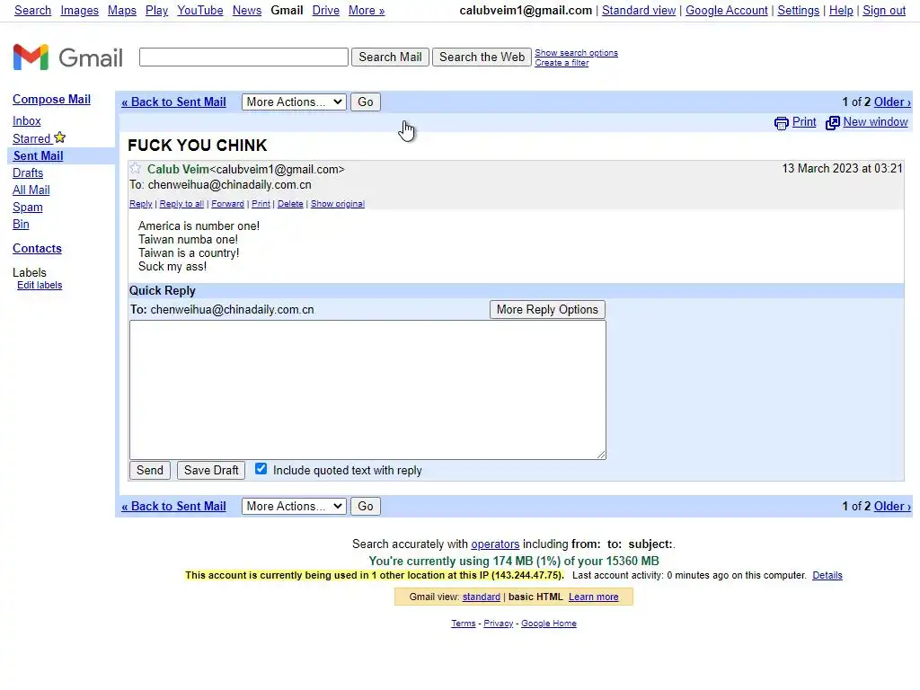Open the top More Actions dropdown

294,102
